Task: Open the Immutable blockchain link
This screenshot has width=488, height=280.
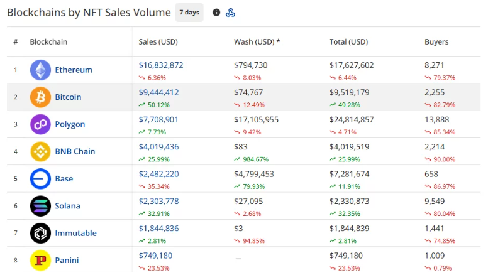Action: pos(76,233)
